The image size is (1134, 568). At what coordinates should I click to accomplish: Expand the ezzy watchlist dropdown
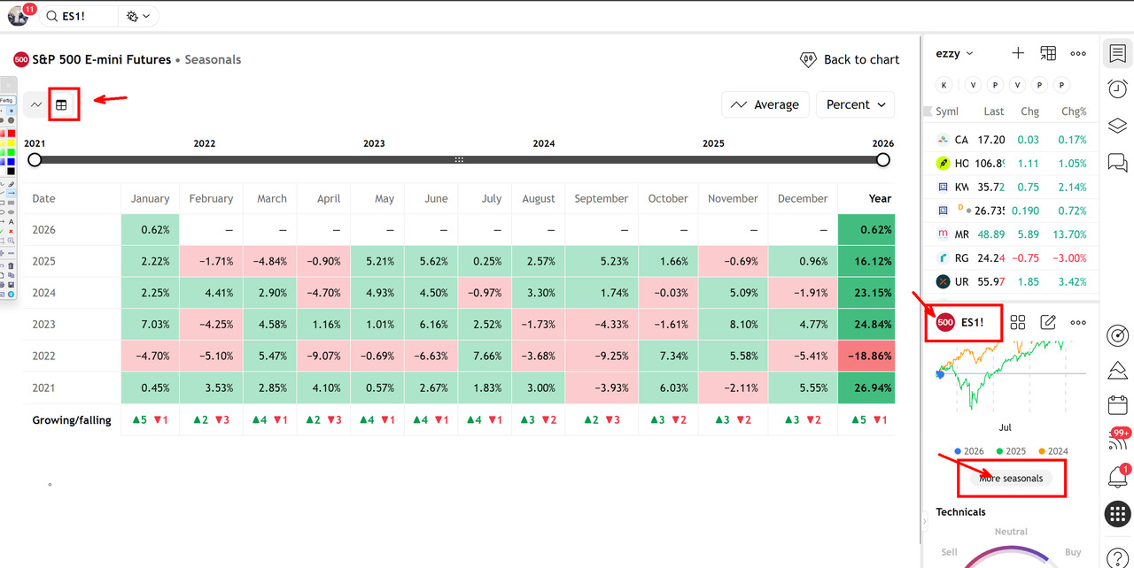[x=955, y=54]
